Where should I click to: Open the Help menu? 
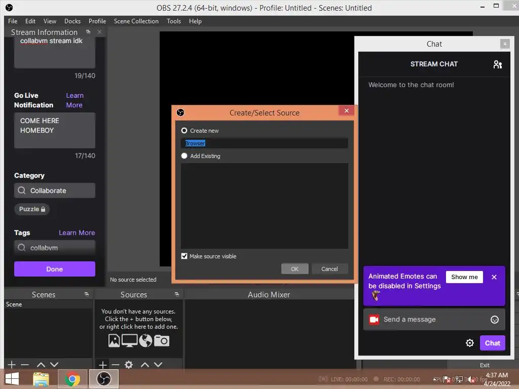[195, 21]
